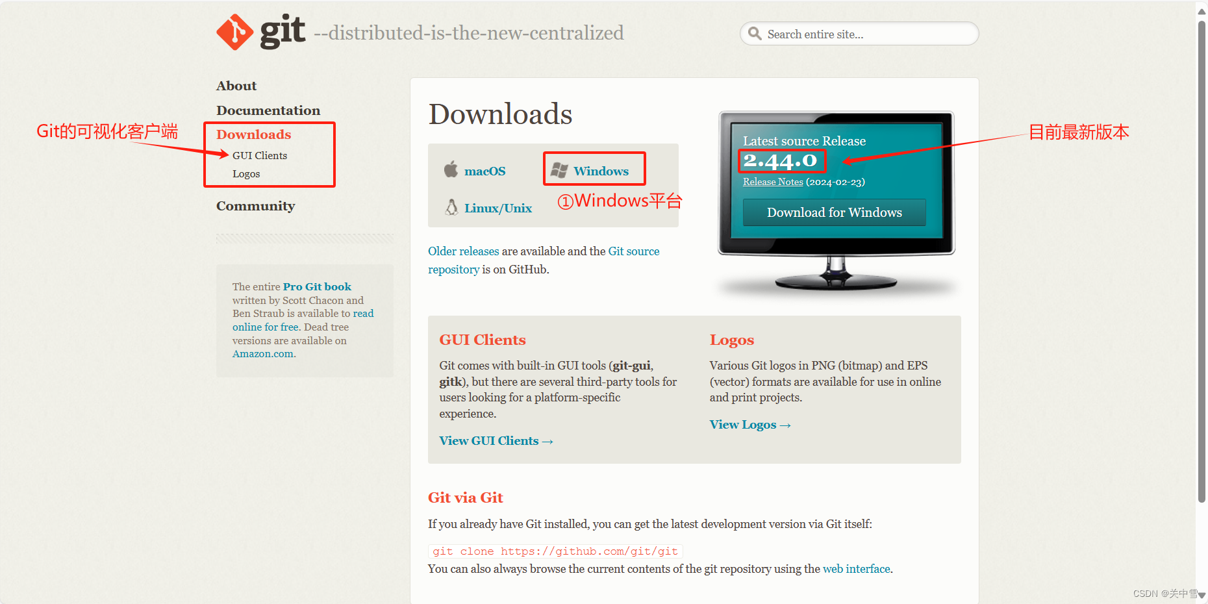
Task: Click the magnifier icon in search box
Action: click(754, 34)
